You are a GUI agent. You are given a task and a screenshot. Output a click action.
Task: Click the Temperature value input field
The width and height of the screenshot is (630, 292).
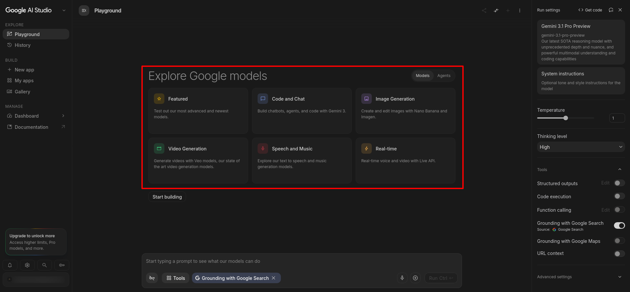(x=617, y=118)
